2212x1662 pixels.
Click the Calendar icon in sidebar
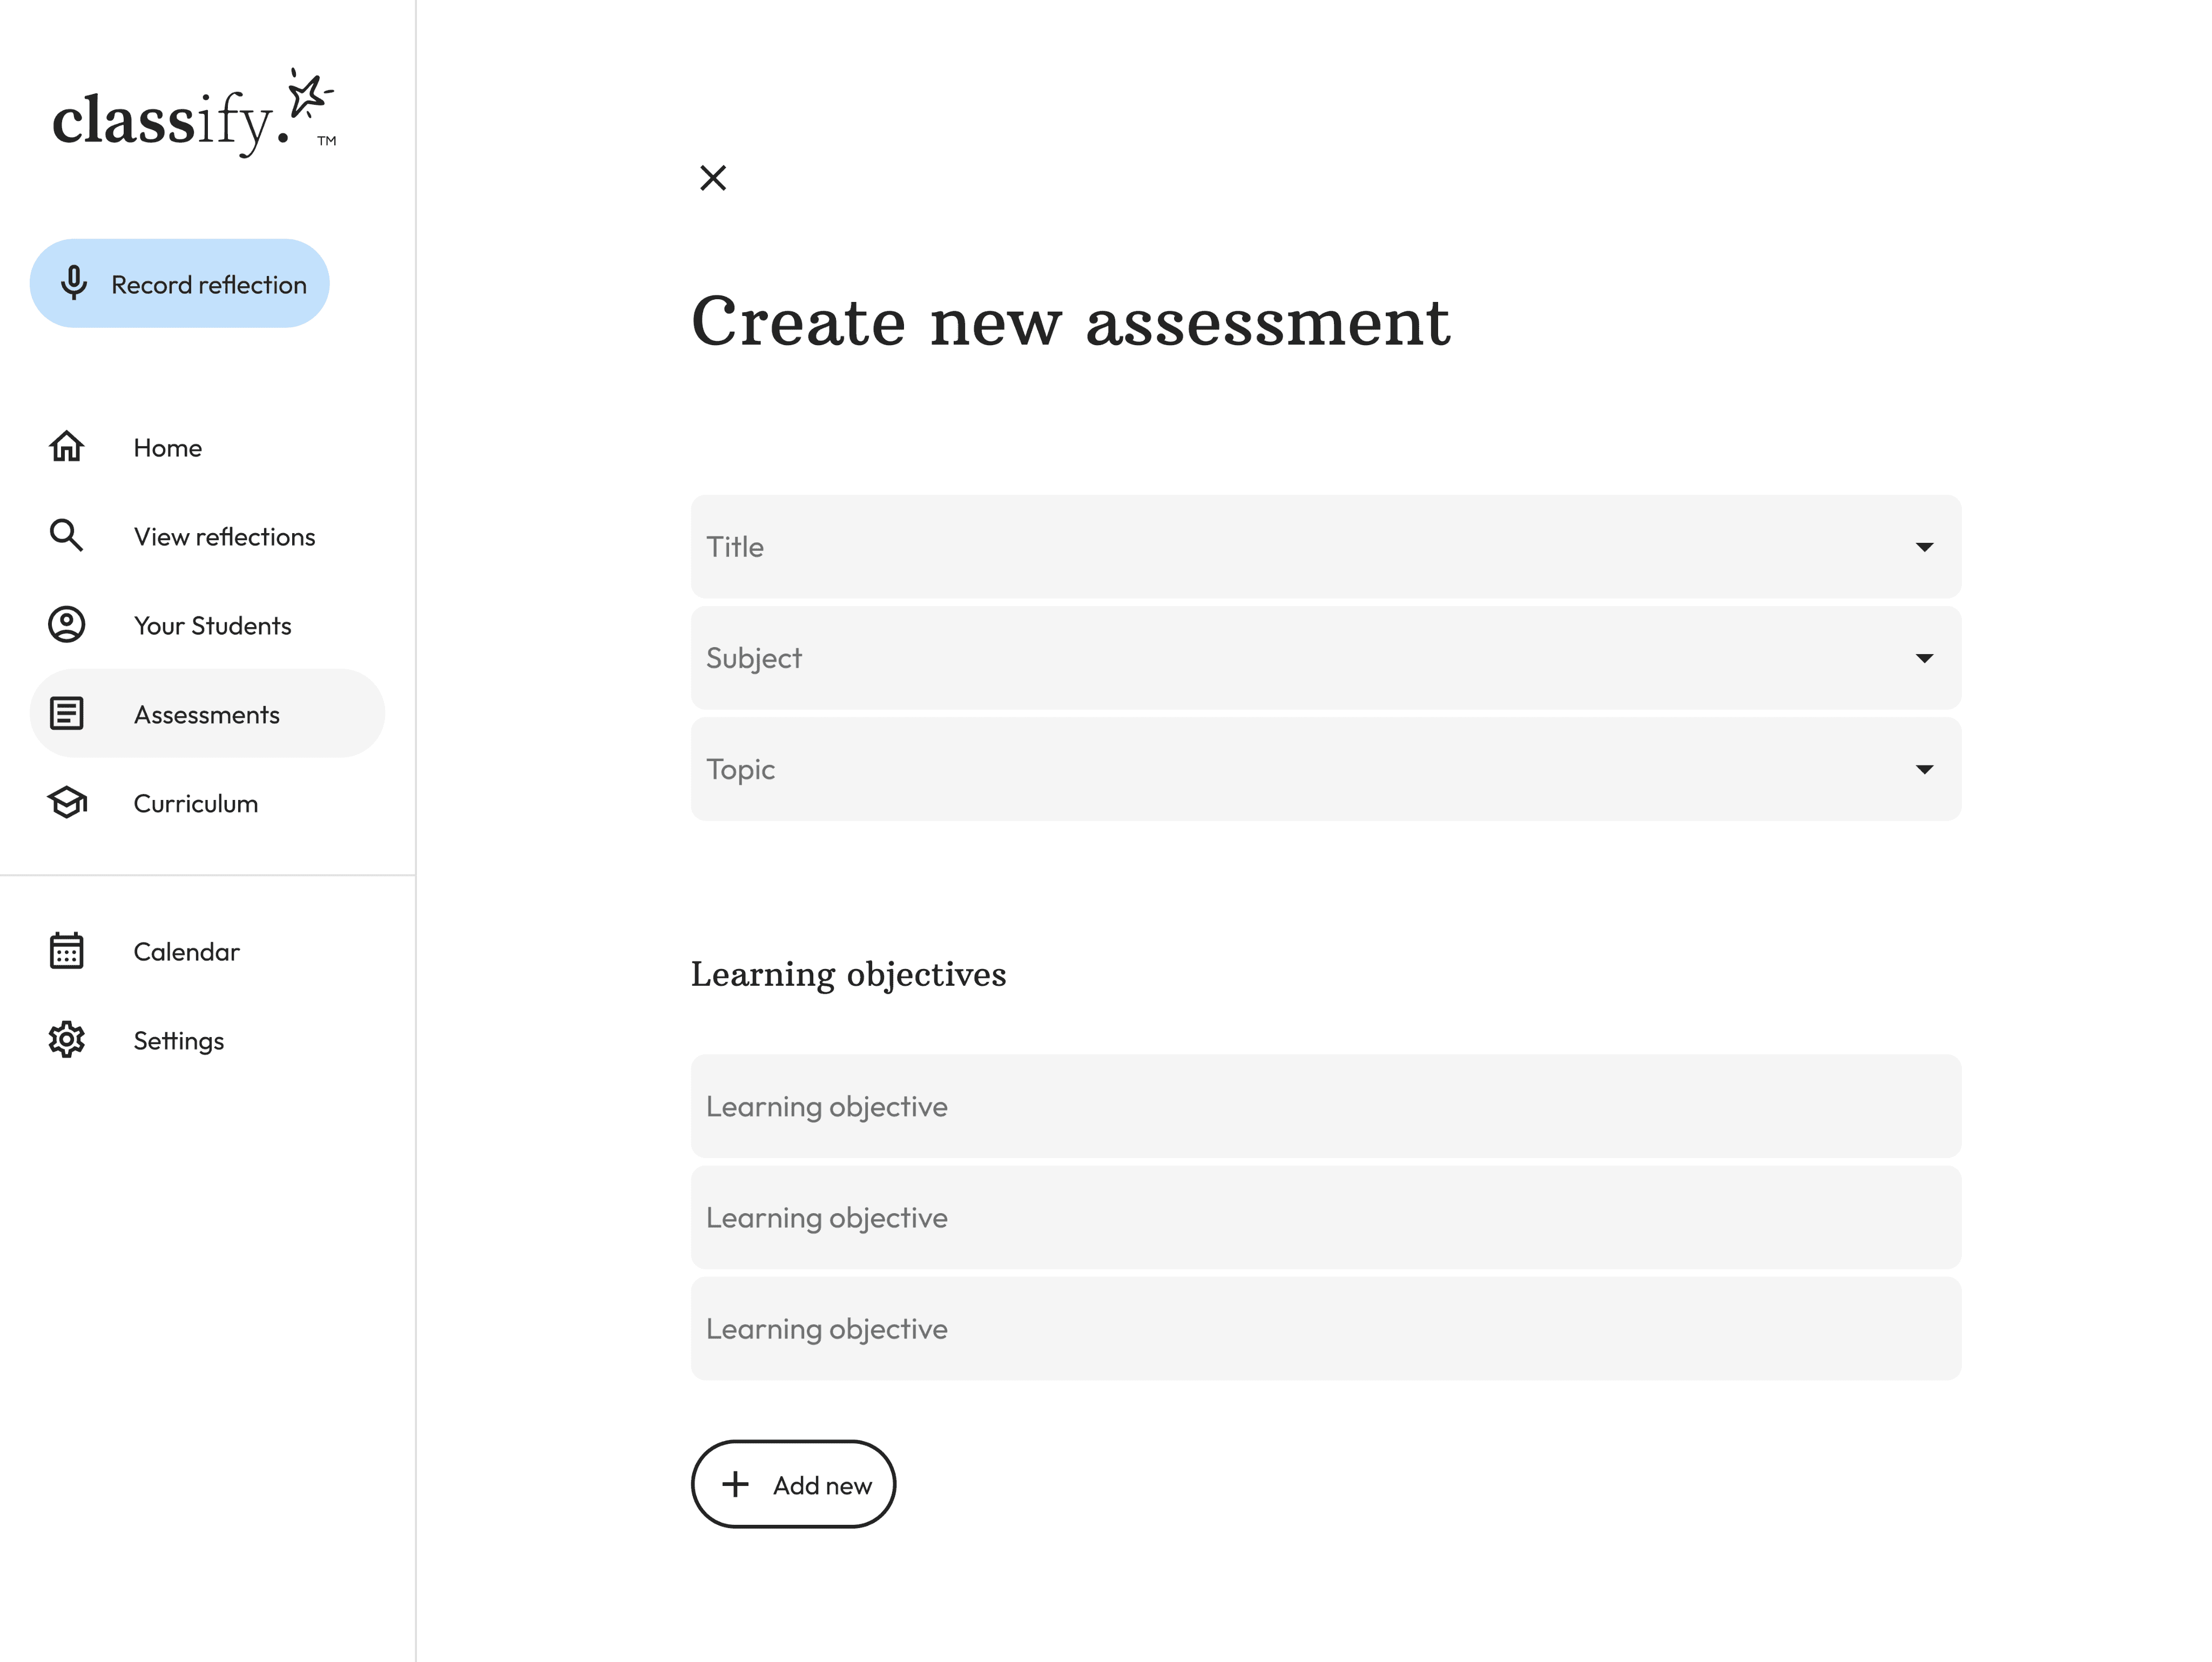tap(67, 950)
